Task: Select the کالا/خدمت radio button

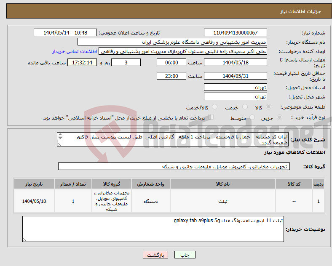Action: [x=215, y=107]
